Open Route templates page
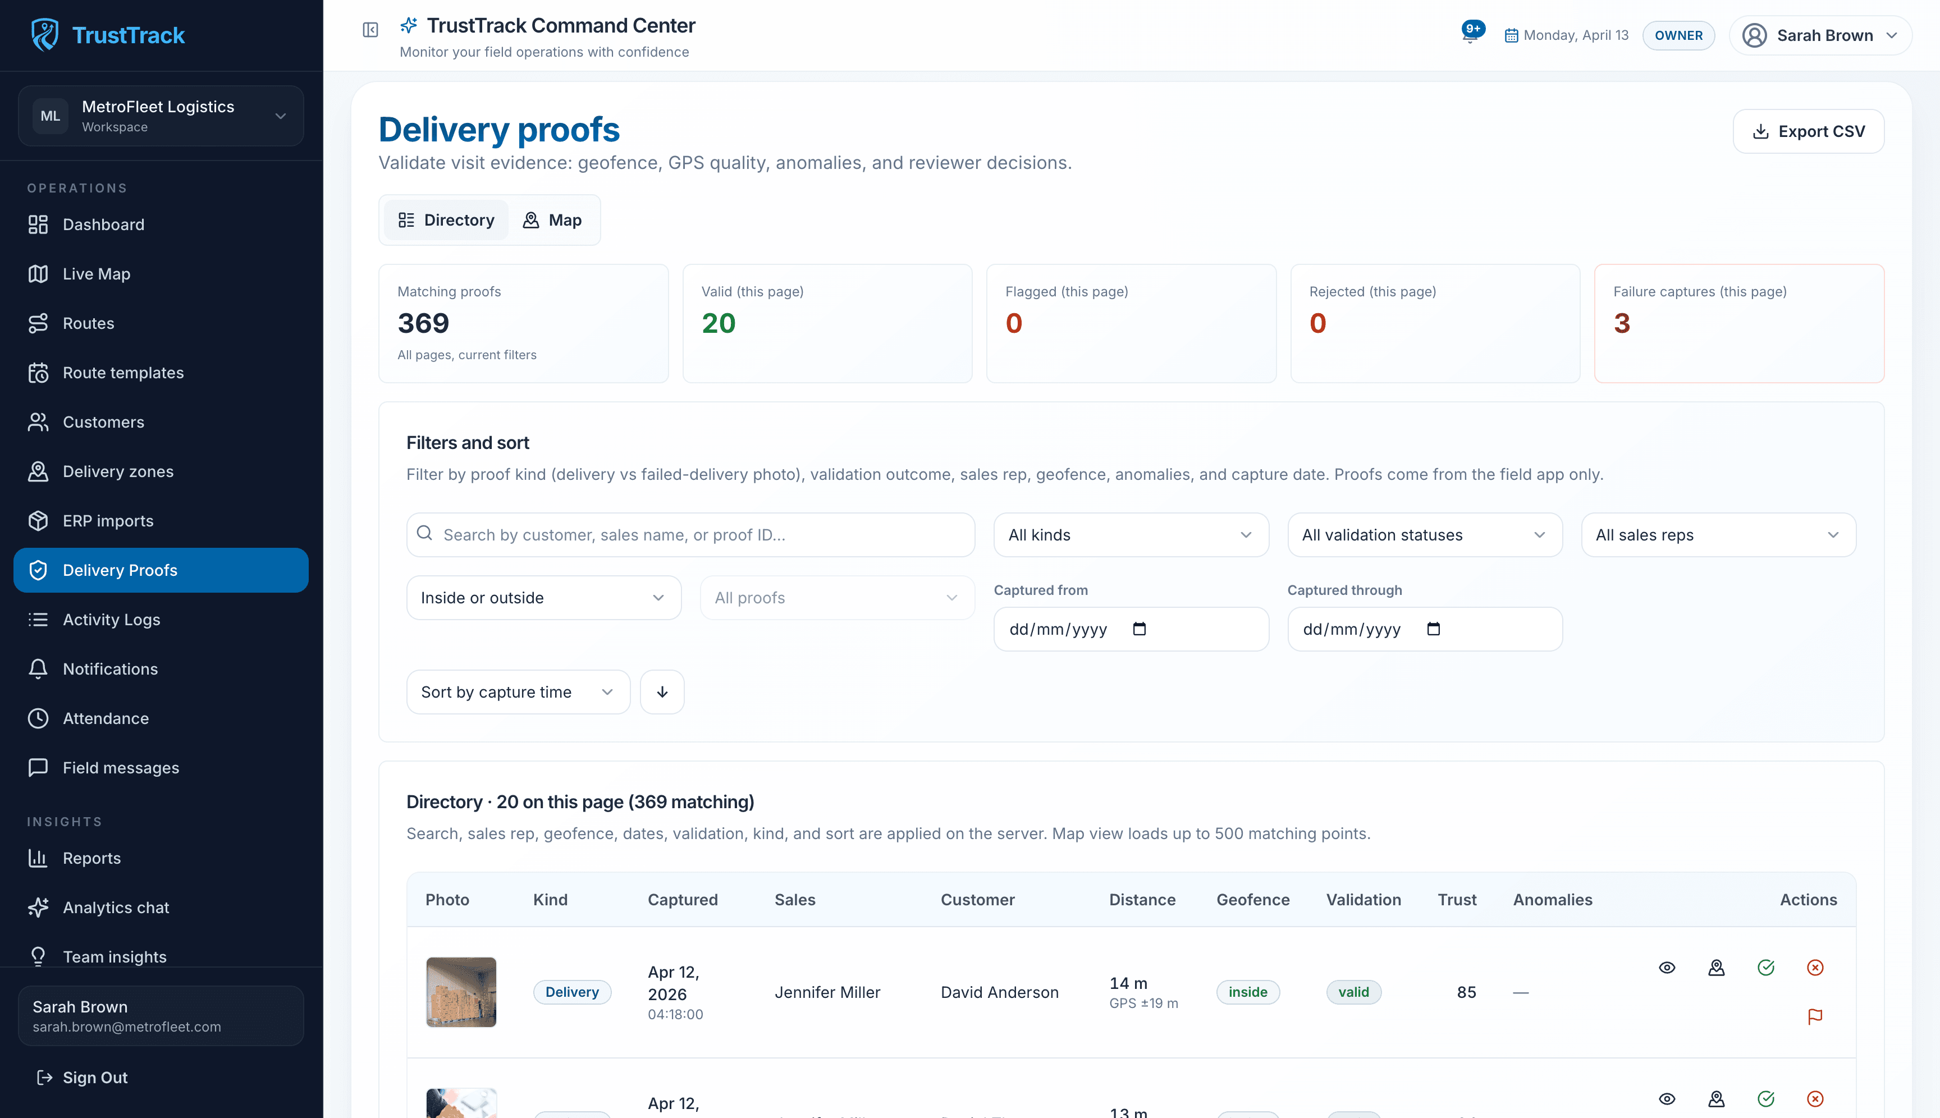This screenshot has height=1118, width=1940. pyautogui.click(x=161, y=373)
